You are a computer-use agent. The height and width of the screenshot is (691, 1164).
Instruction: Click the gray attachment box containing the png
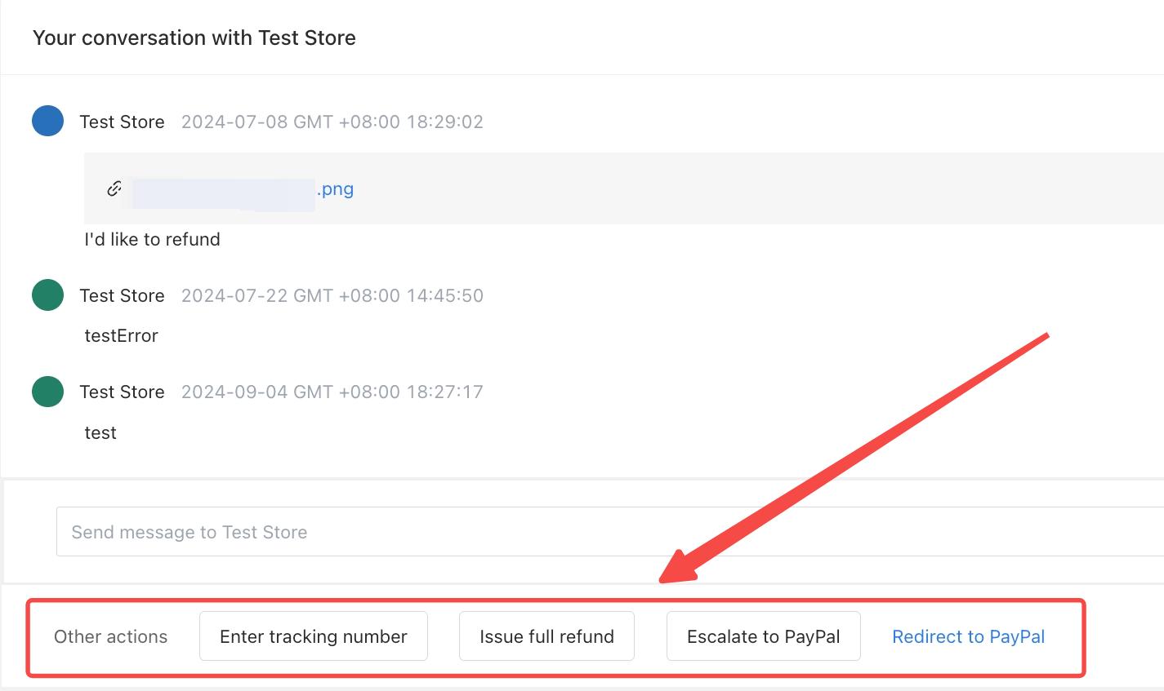coord(624,188)
